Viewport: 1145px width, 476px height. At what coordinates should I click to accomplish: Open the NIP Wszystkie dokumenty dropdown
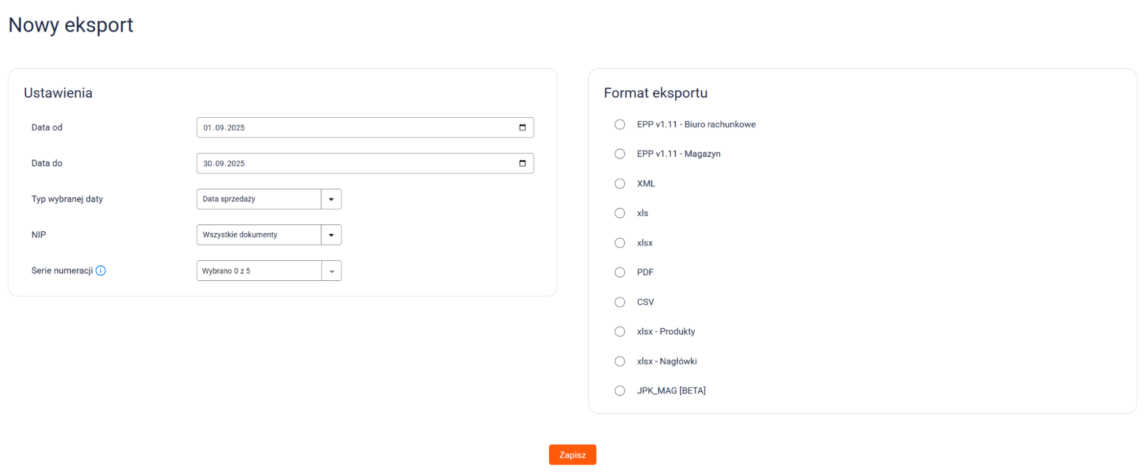[331, 235]
